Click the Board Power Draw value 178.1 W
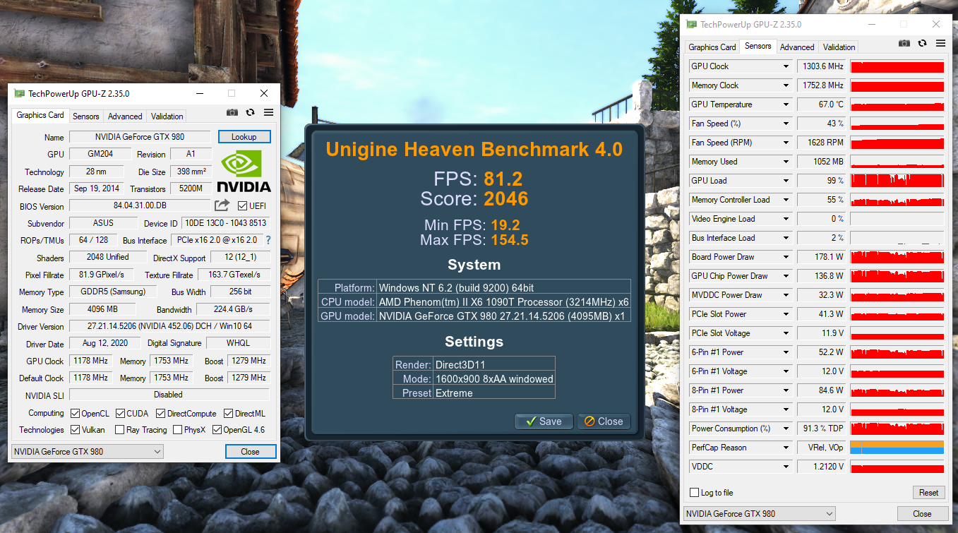 pyautogui.click(x=821, y=257)
